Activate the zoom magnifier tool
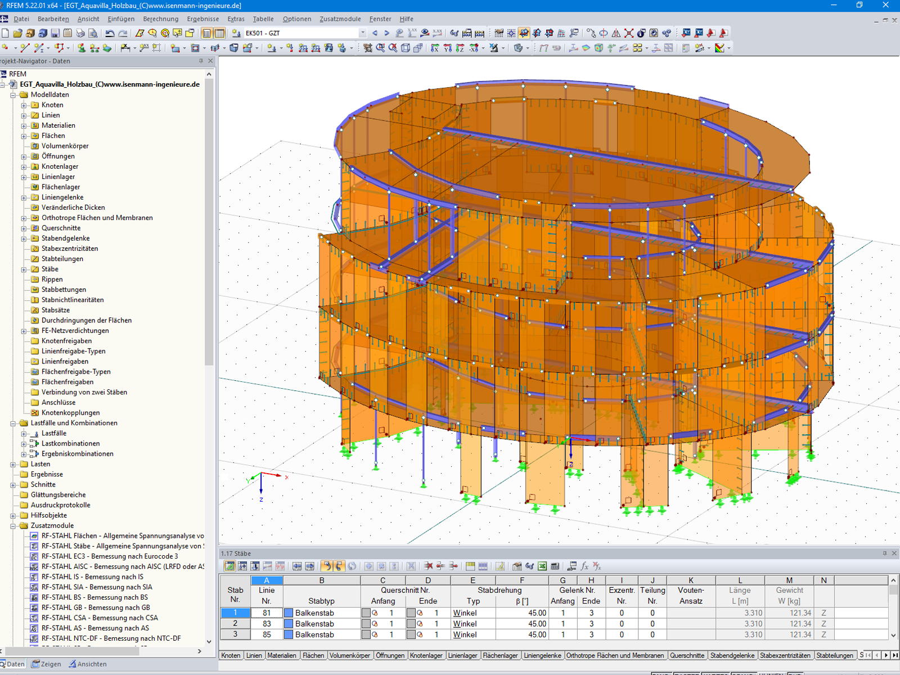Image resolution: width=900 pixels, height=675 pixels. tap(381, 47)
